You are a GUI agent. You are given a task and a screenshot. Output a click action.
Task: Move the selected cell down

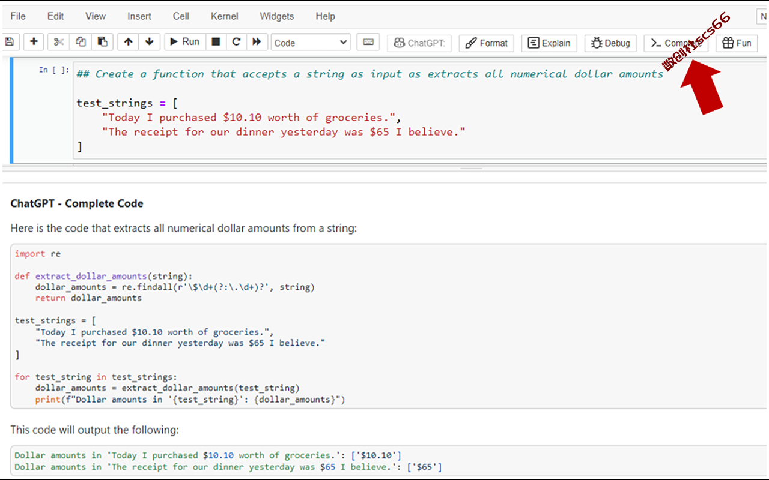point(150,42)
